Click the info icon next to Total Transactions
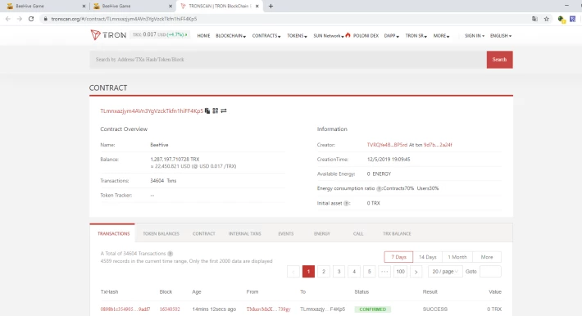 [170, 254]
